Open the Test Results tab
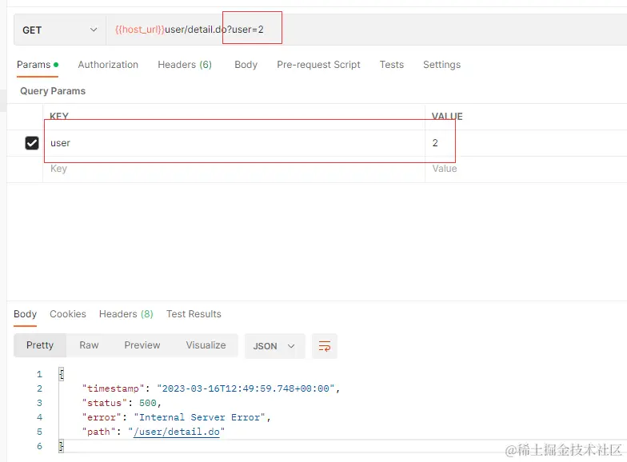Screen dimensions: 627x462 point(194,314)
